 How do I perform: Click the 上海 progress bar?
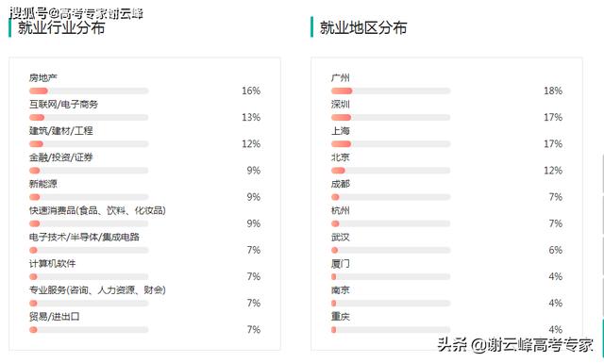click(391, 144)
